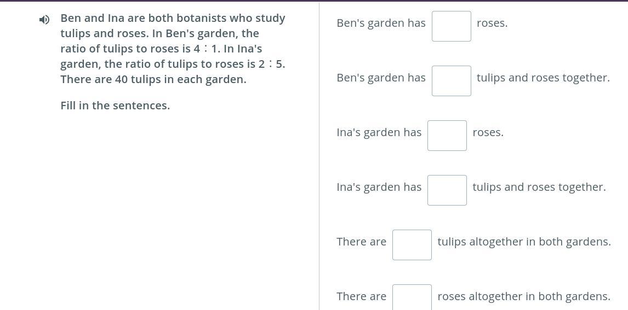Click "Ina's garden has" label in roses row
Image resolution: width=628 pixels, height=310 pixels.
click(379, 132)
